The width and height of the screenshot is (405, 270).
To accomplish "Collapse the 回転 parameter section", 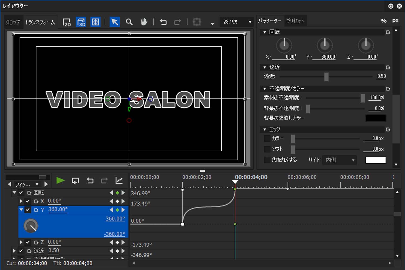I will [x=265, y=32].
